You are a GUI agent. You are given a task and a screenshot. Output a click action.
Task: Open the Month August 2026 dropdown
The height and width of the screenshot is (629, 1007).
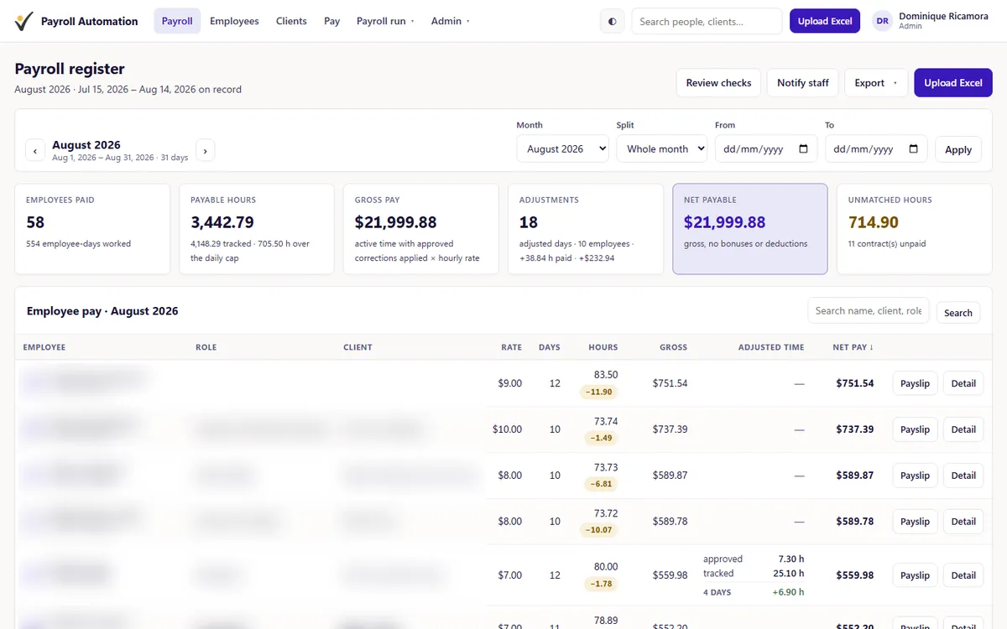(562, 148)
